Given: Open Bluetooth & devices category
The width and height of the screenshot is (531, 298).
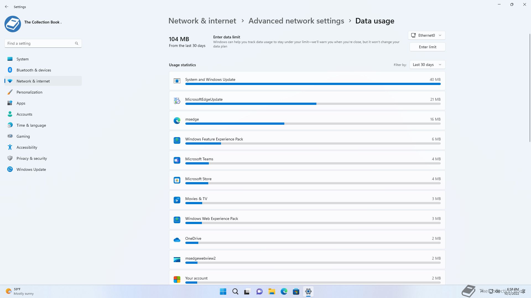Looking at the screenshot, I should (43, 70).
